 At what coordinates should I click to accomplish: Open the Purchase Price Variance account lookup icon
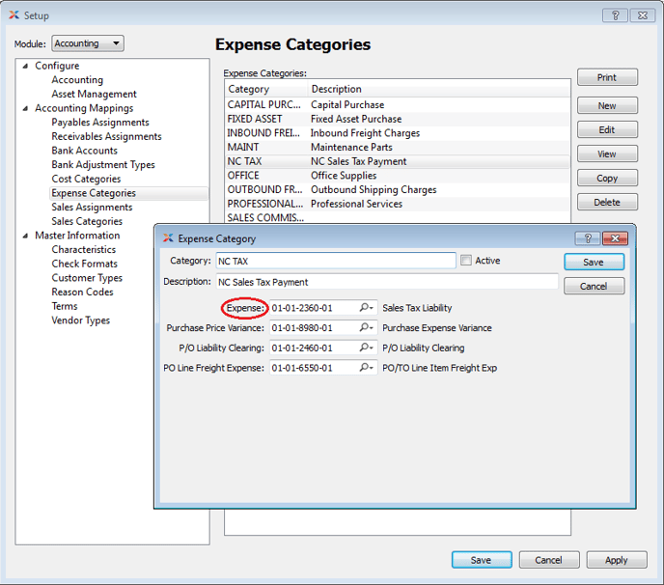(x=367, y=328)
